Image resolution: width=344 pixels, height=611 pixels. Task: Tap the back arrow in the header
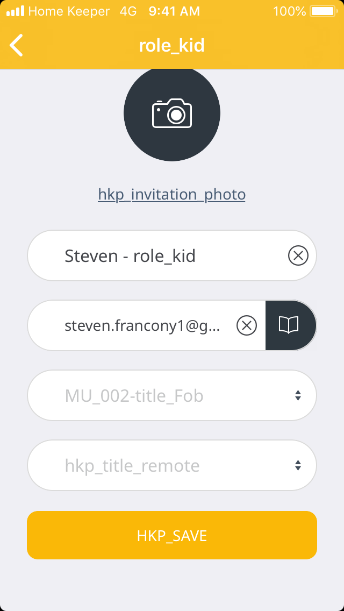tap(17, 45)
